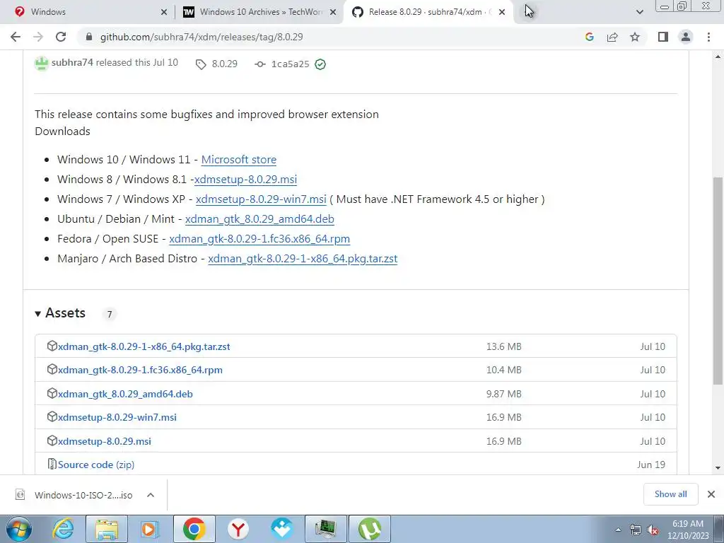
Task: Open Windows Explorer from taskbar
Action: (x=107, y=529)
